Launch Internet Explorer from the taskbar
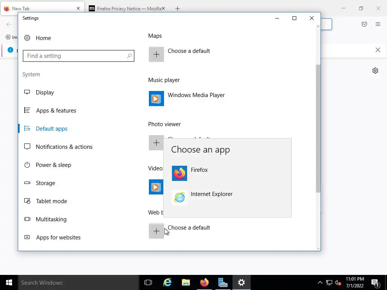387x290 pixels. (167, 282)
